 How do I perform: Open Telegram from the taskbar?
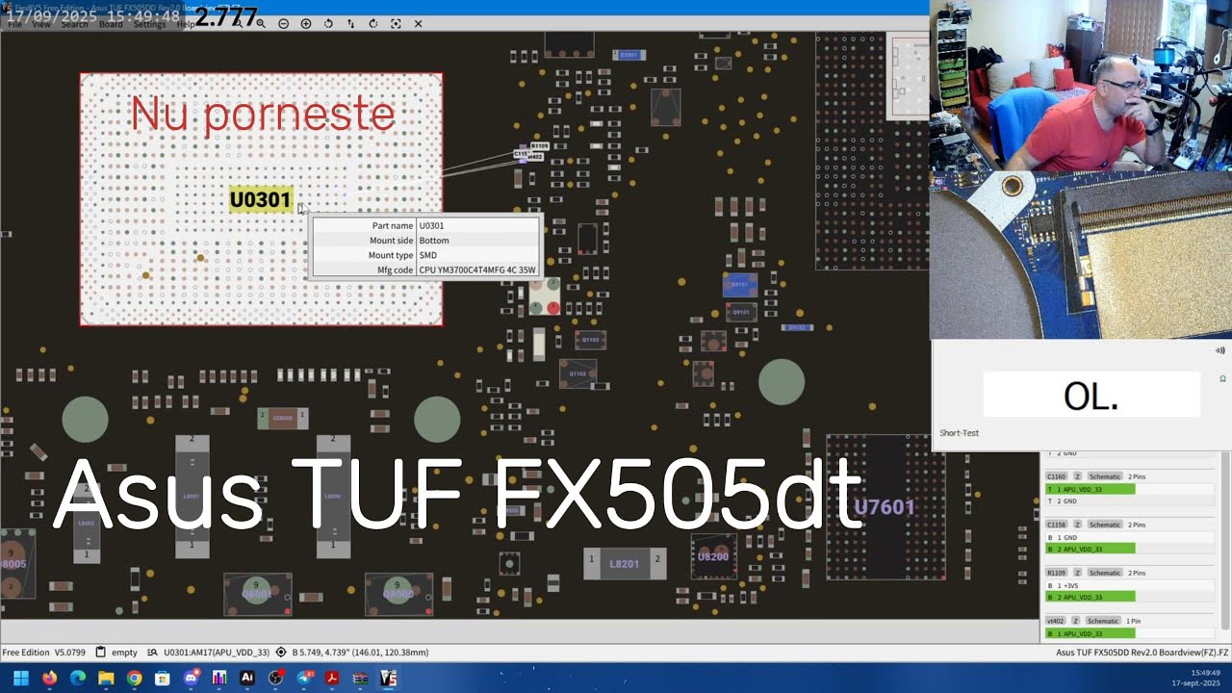304,678
